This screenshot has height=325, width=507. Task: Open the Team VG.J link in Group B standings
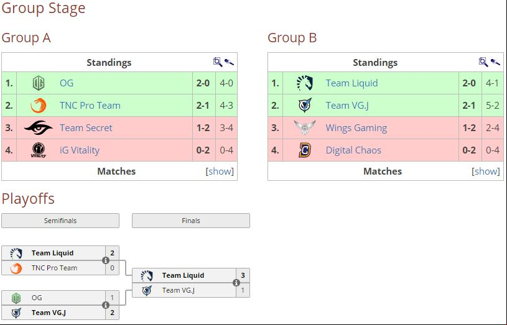[x=347, y=105]
